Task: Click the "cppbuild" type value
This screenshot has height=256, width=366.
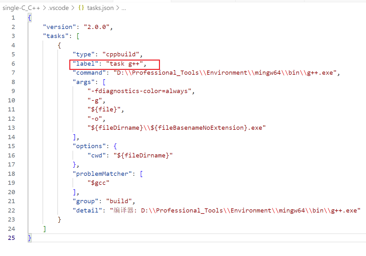Action: click(121, 54)
